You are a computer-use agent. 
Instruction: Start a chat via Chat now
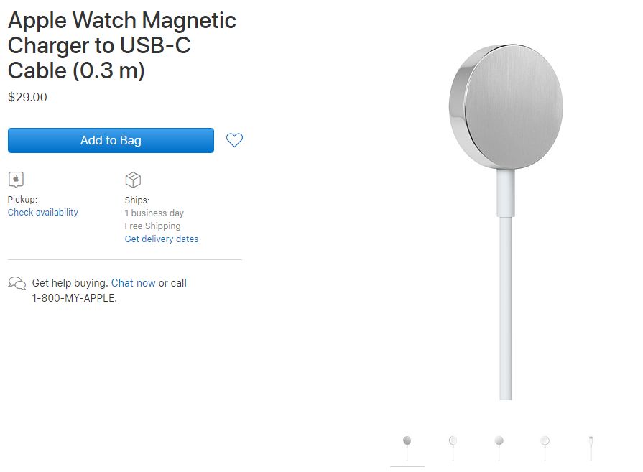pos(134,283)
